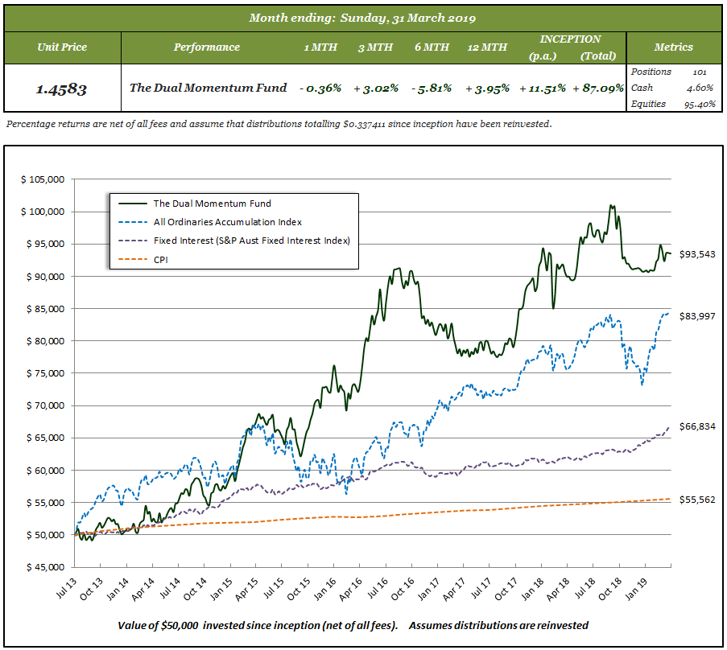Click the $66,834 fixed interest end label

[696, 426]
